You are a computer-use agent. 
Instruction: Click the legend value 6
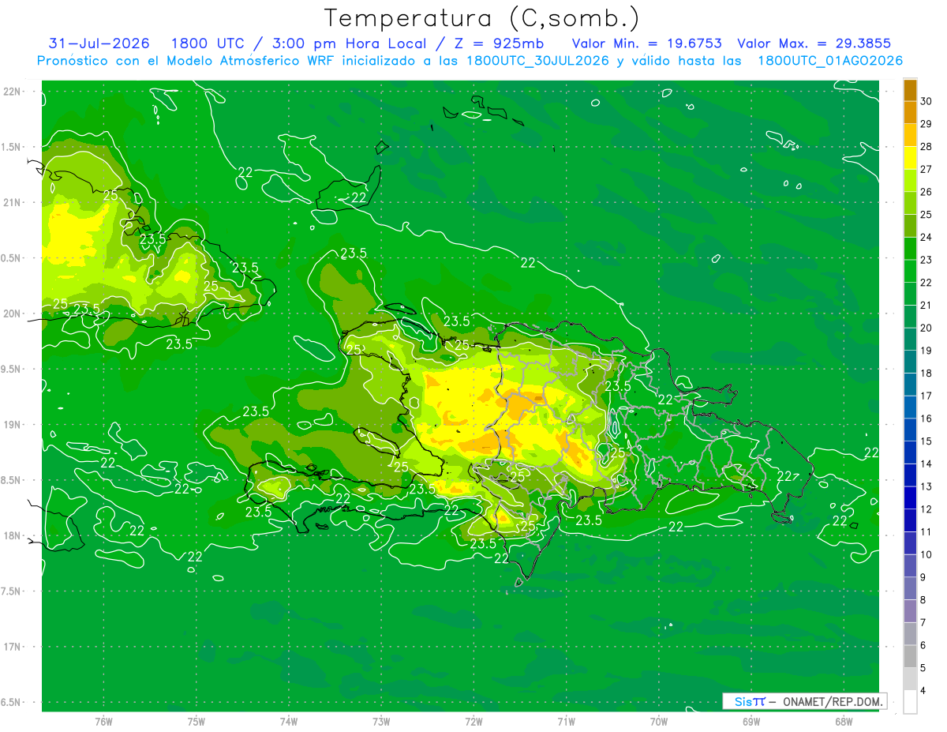[923, 645]
